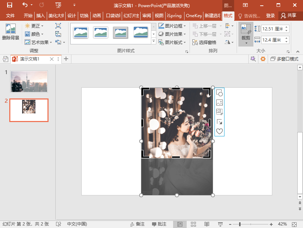Image resolution: width=303 pixels, height=228 pixels.
Task: Click the heart shape icon beside the picture
Action: click(x=219, y=131)
